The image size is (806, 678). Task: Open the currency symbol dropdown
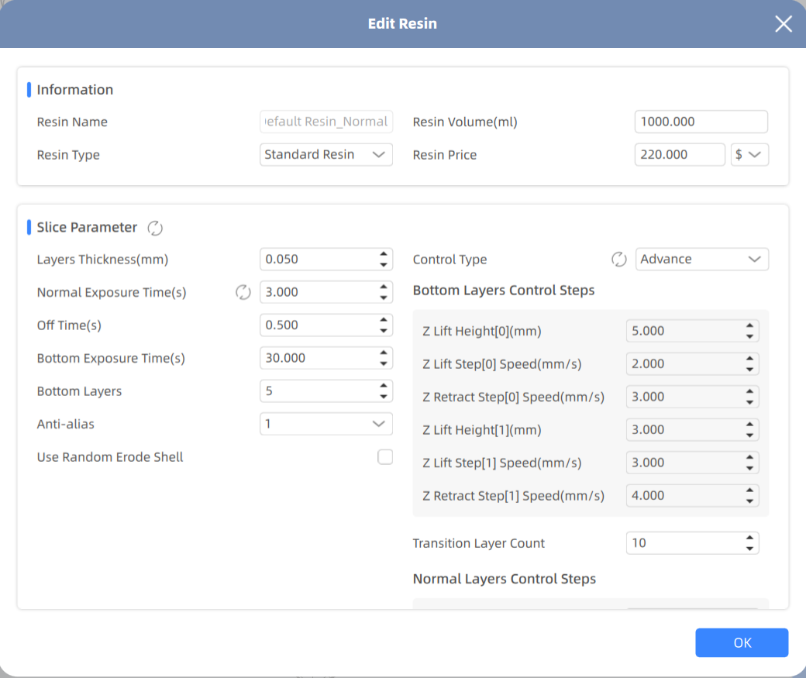point(749,155)
